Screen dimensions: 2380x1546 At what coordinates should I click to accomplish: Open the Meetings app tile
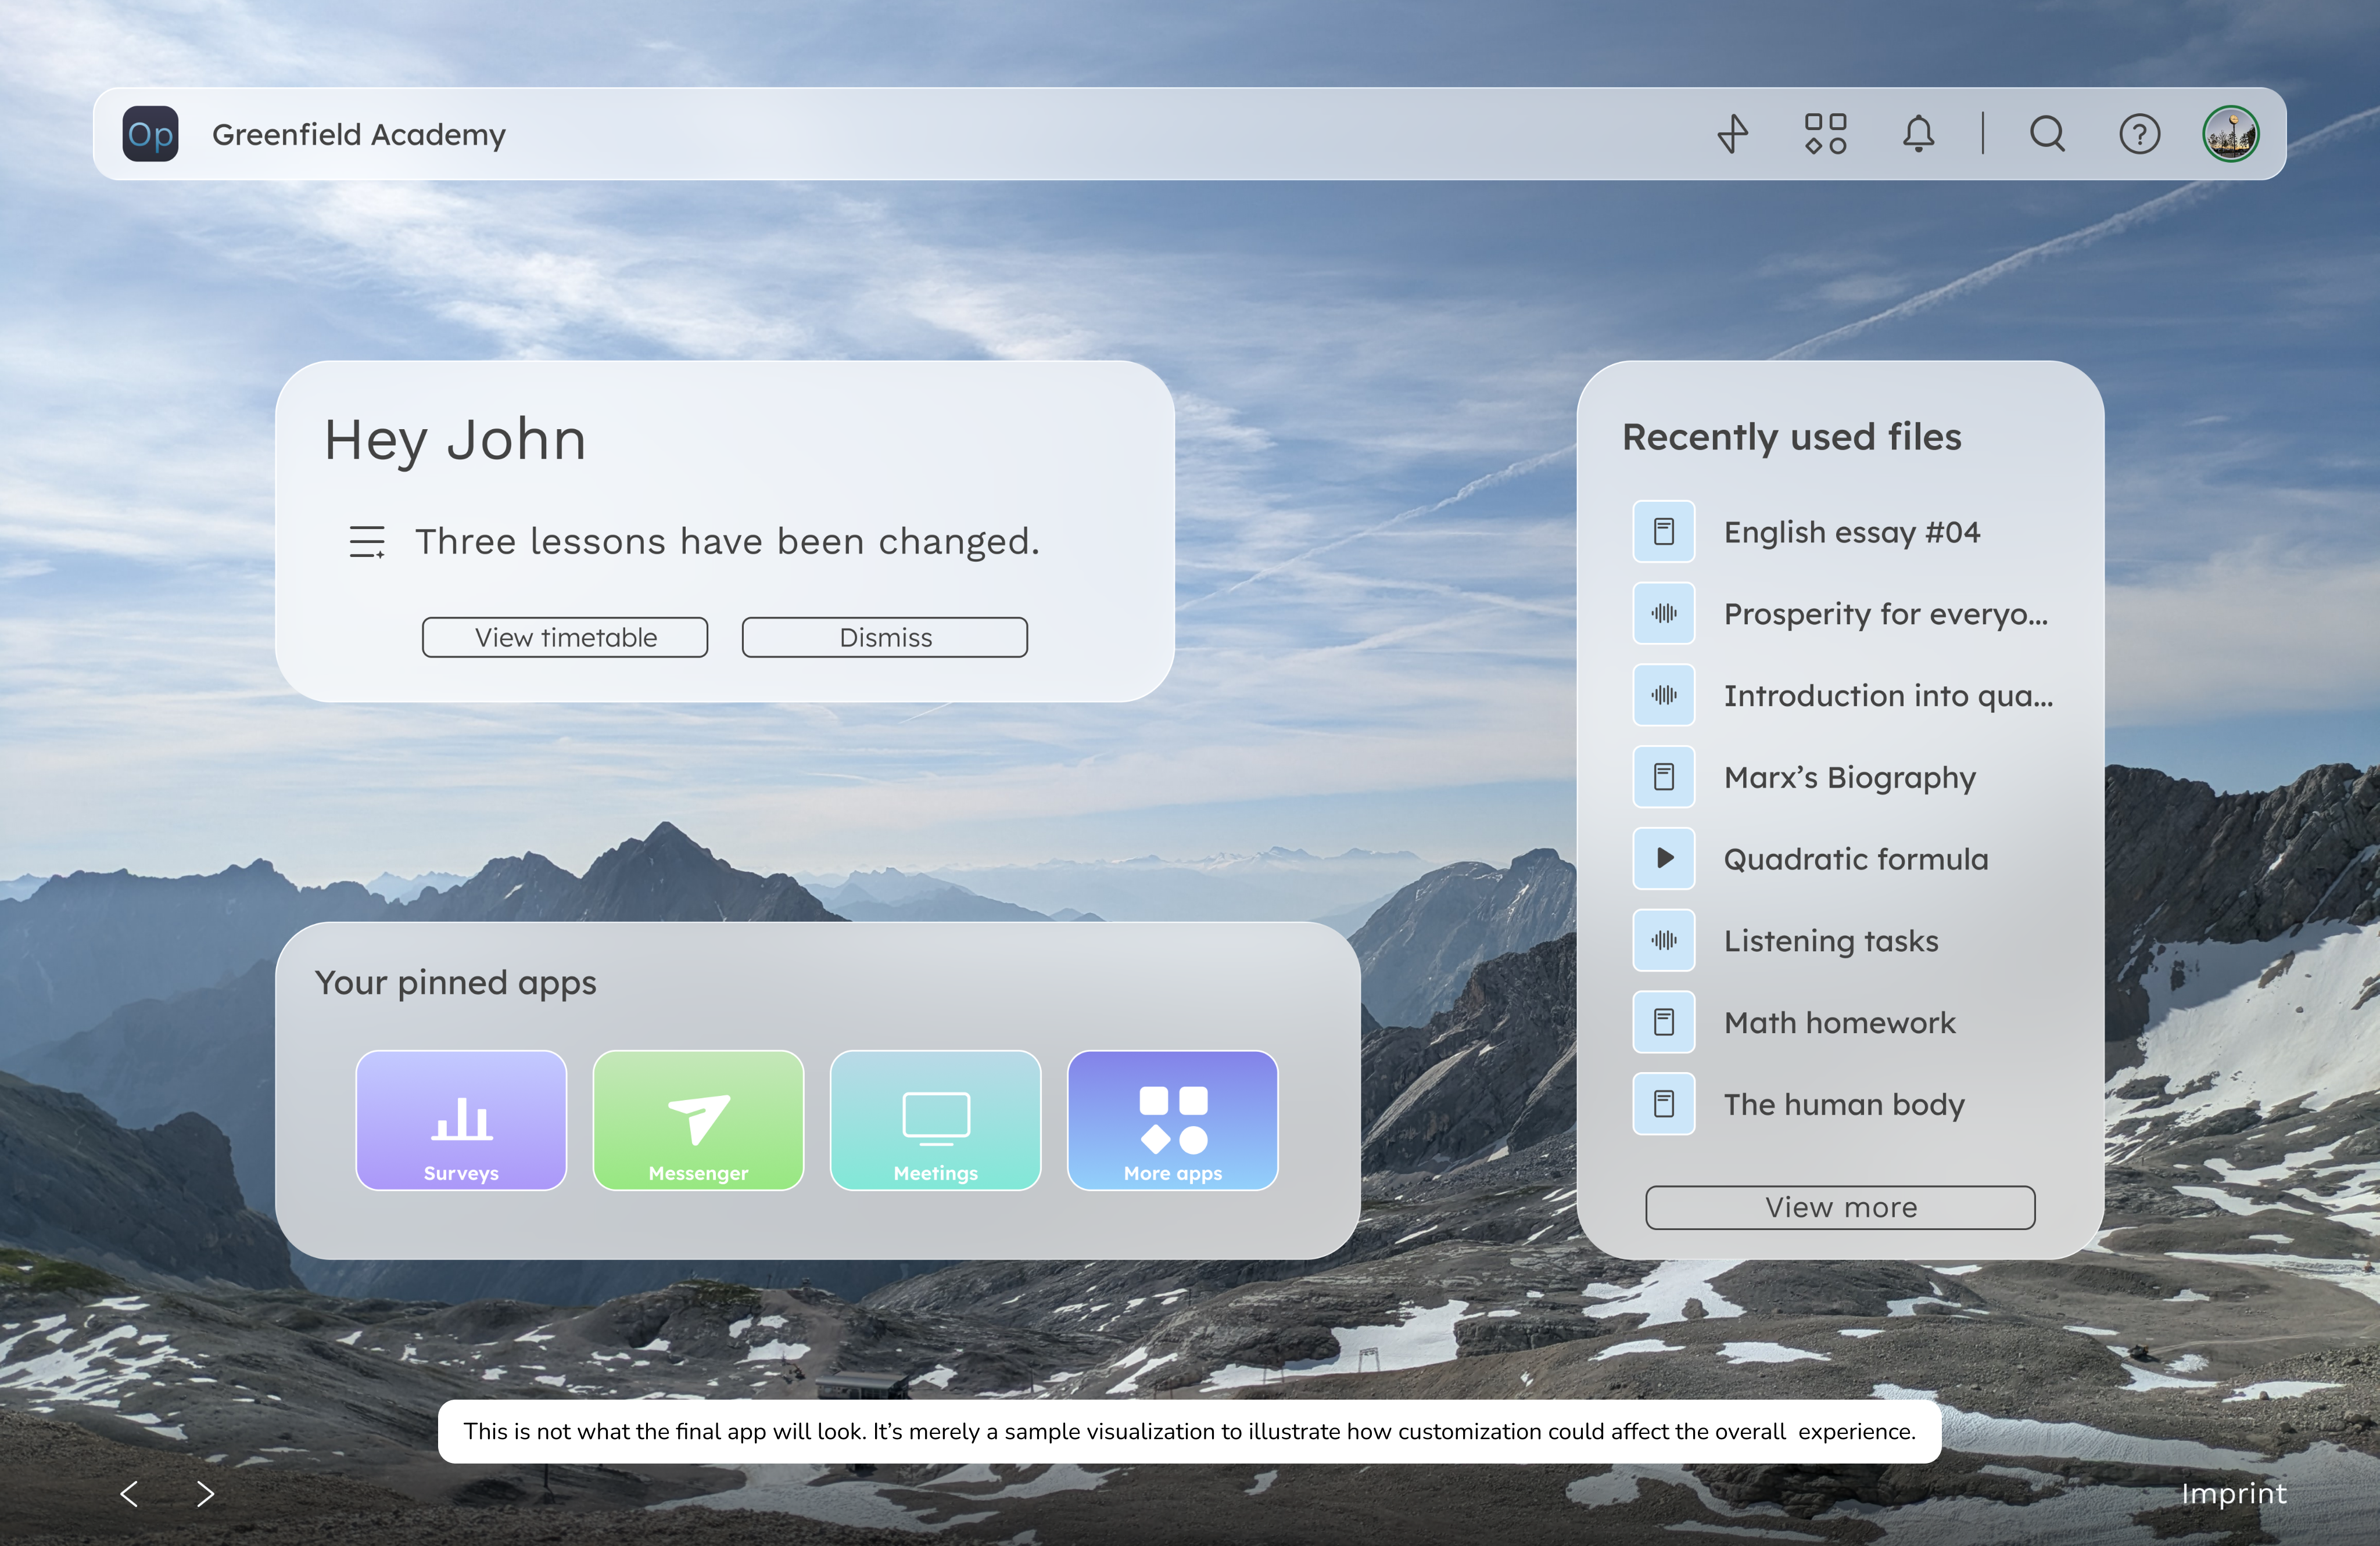pyautogui.click(x=935, y=1119)
